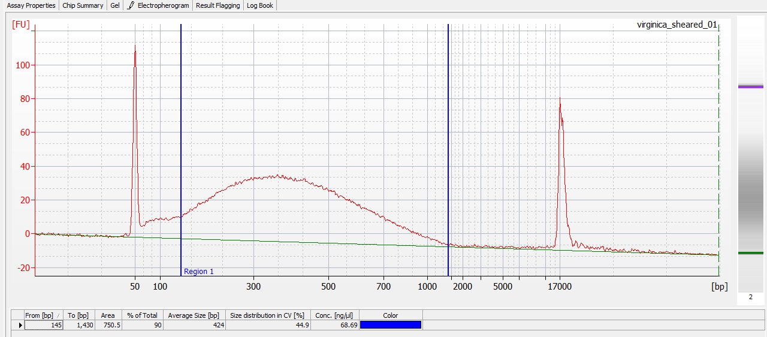Click the virginica_sheared_01 sample name label
767x337 pixels.
point(677,25)
